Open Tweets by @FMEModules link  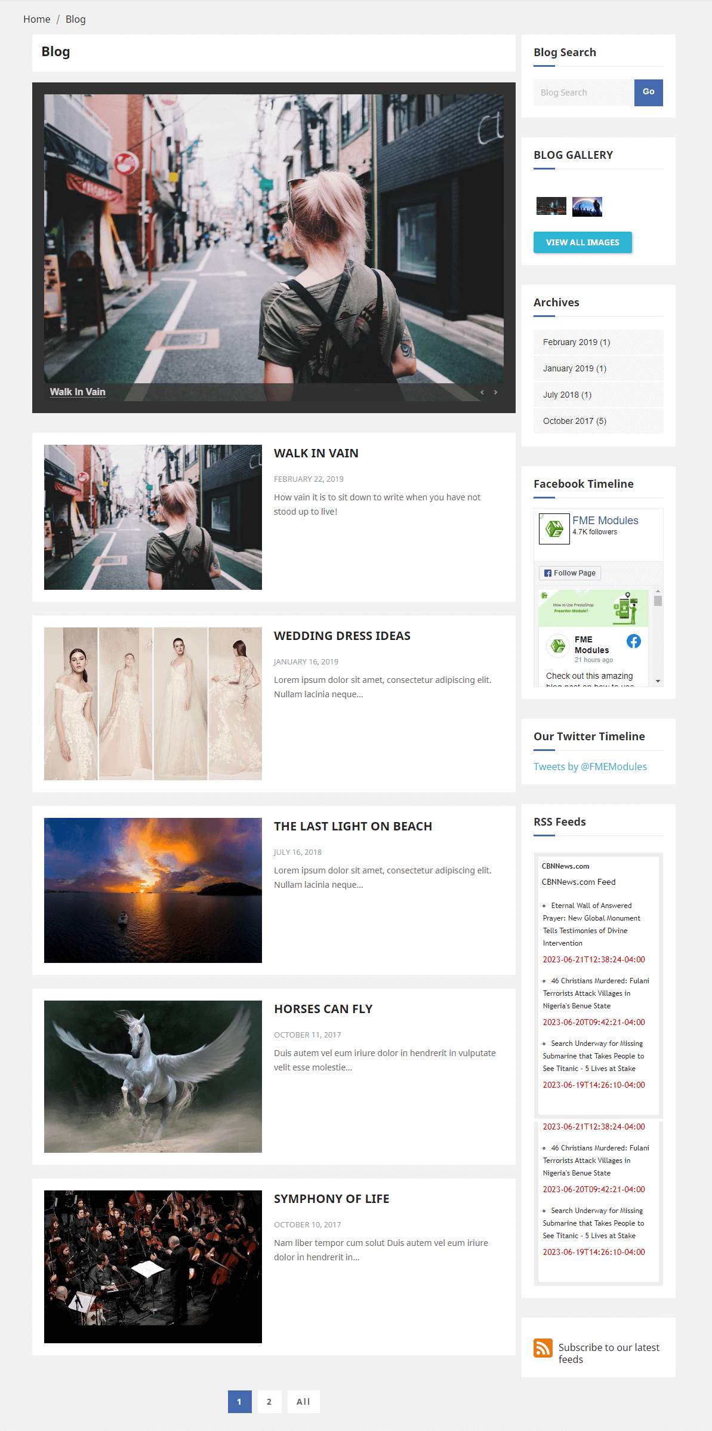click(590, 767)
